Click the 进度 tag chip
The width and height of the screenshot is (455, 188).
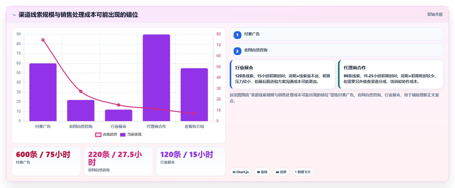tap(281, 172)
